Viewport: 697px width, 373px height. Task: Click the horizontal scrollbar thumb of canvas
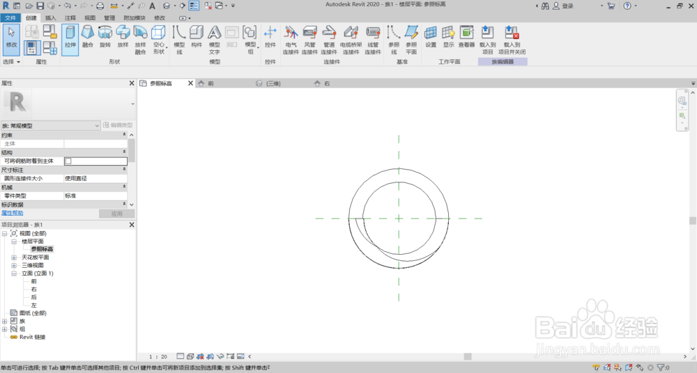coord(467,356)
